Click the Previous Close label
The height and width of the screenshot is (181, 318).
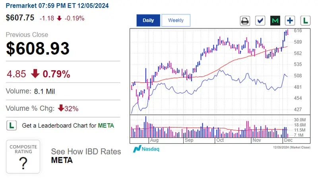pyautogui.click(x=27, y=35)
